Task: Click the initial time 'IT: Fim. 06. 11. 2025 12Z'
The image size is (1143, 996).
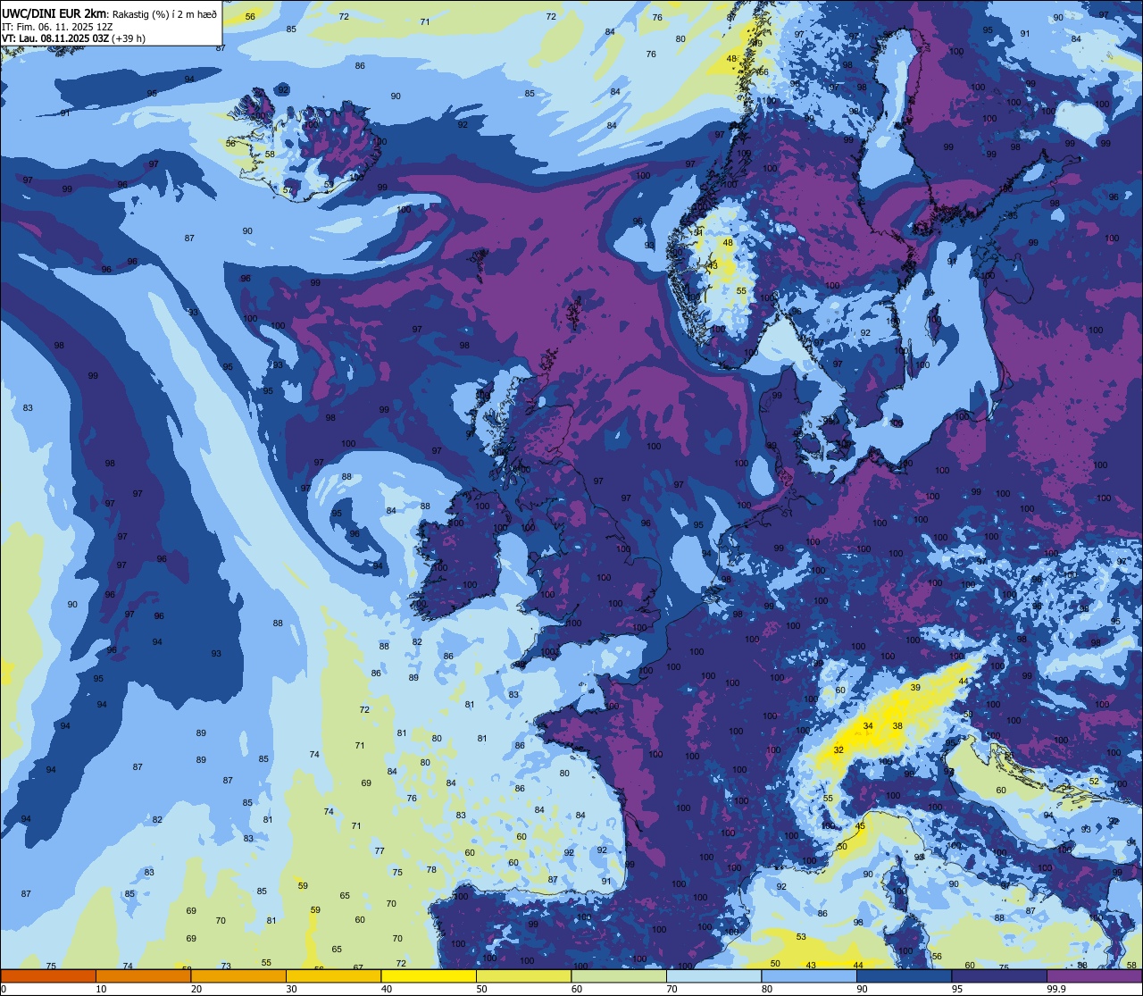Action: click(x=56, y=27)
